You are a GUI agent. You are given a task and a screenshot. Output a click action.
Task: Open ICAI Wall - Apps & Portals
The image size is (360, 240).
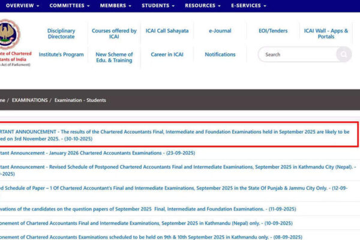tap(326, 34)
